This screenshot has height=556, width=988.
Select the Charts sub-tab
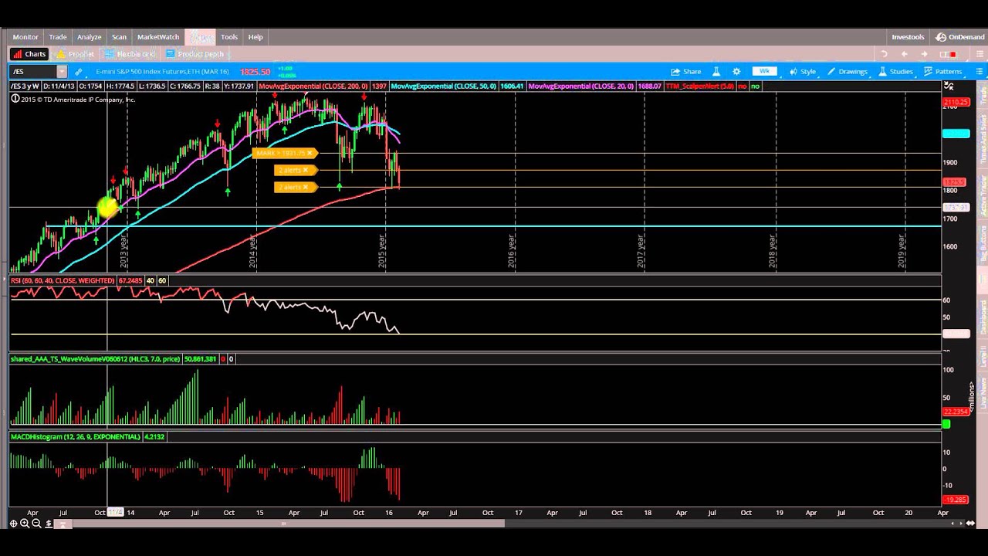pos(30,54)
